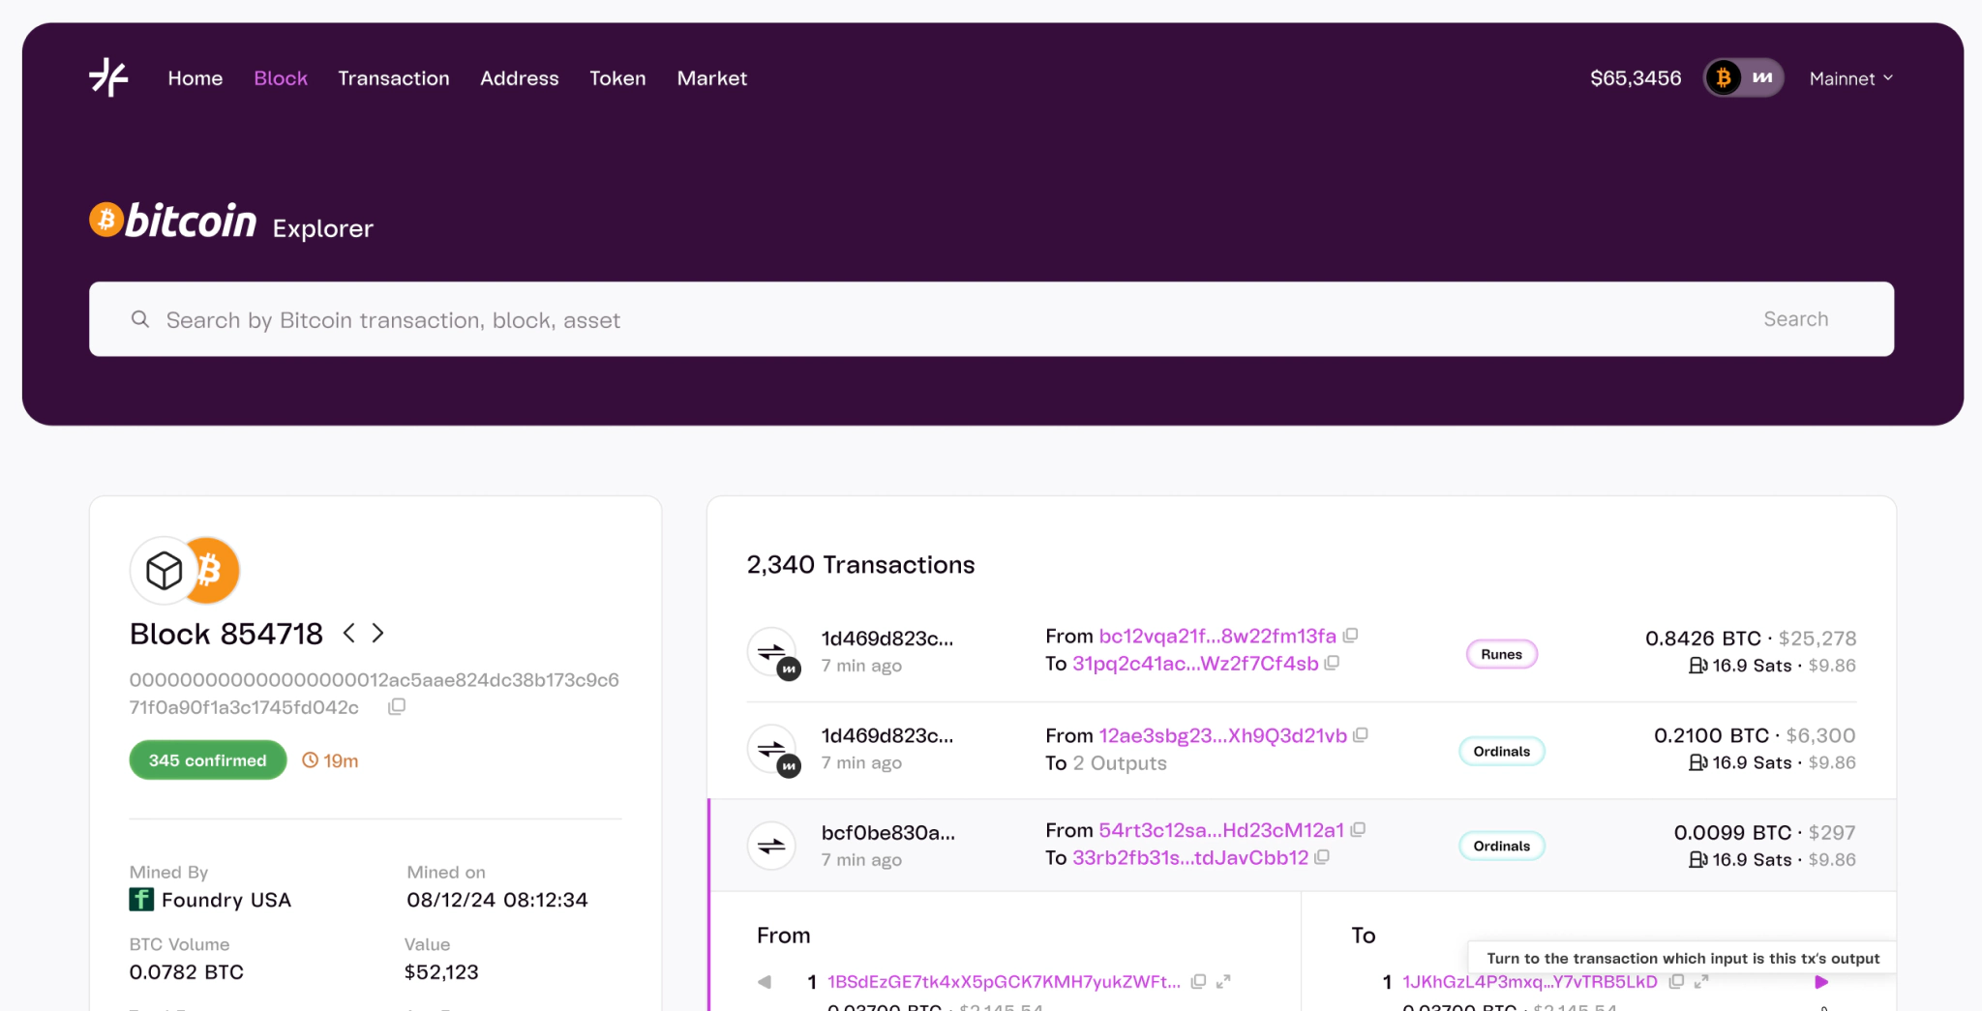Screen dimensions: 1982x1011
Task: Click the 345 confirmed badge
Action: point(208,760)
